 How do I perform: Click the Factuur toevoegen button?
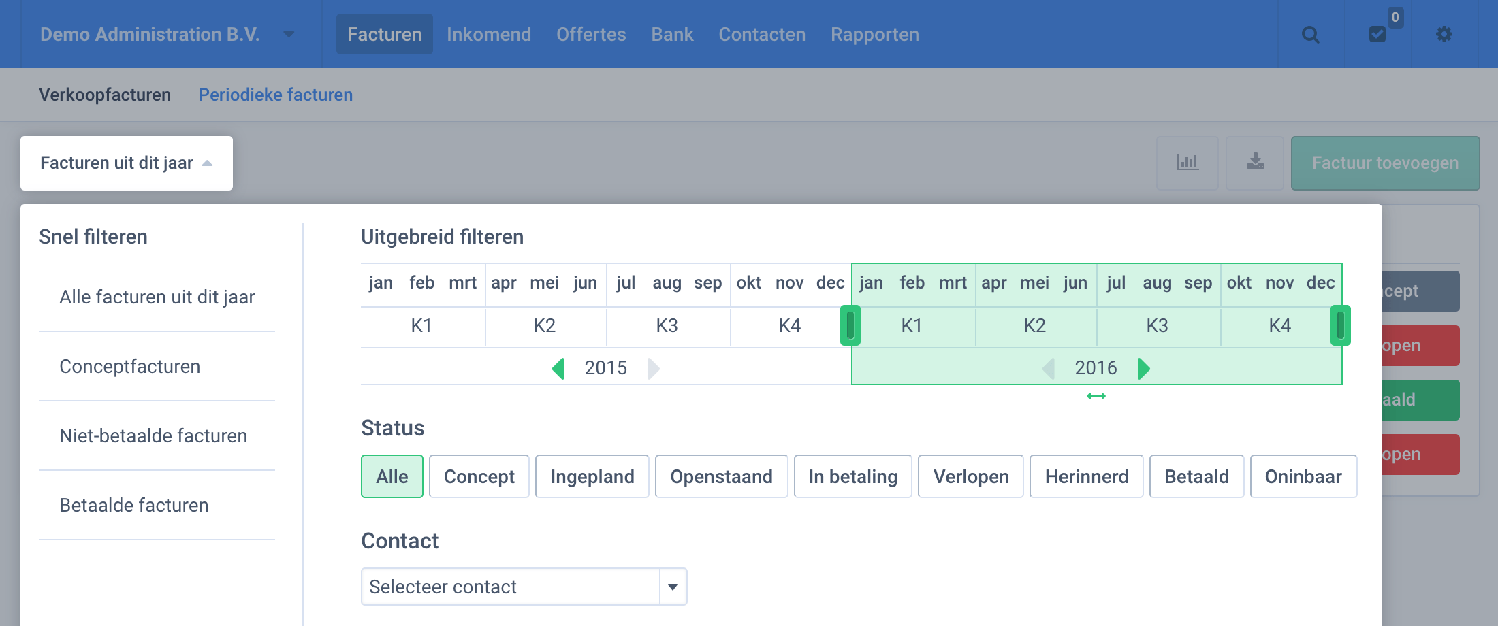click(1384, 163)
